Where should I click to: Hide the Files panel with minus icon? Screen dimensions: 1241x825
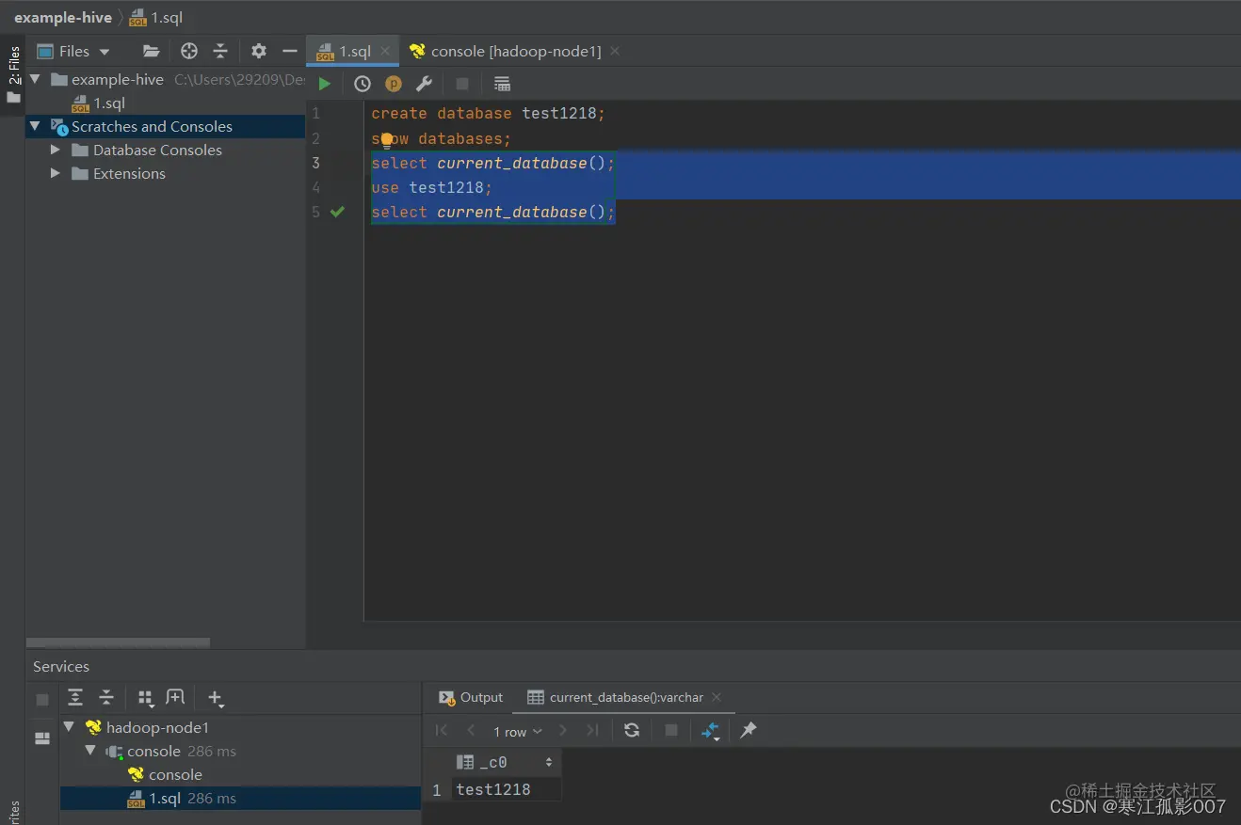290,51
